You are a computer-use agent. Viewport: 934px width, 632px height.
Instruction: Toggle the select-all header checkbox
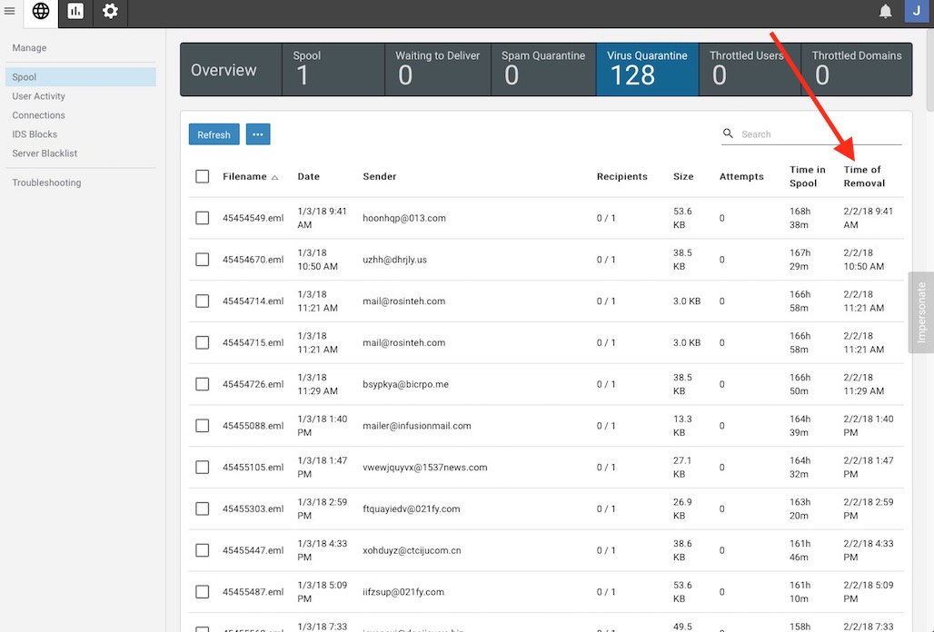point(203,176)
